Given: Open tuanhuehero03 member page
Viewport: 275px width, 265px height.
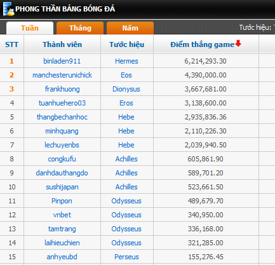Looking at the screenshot, I should click(x=62, y=103).
